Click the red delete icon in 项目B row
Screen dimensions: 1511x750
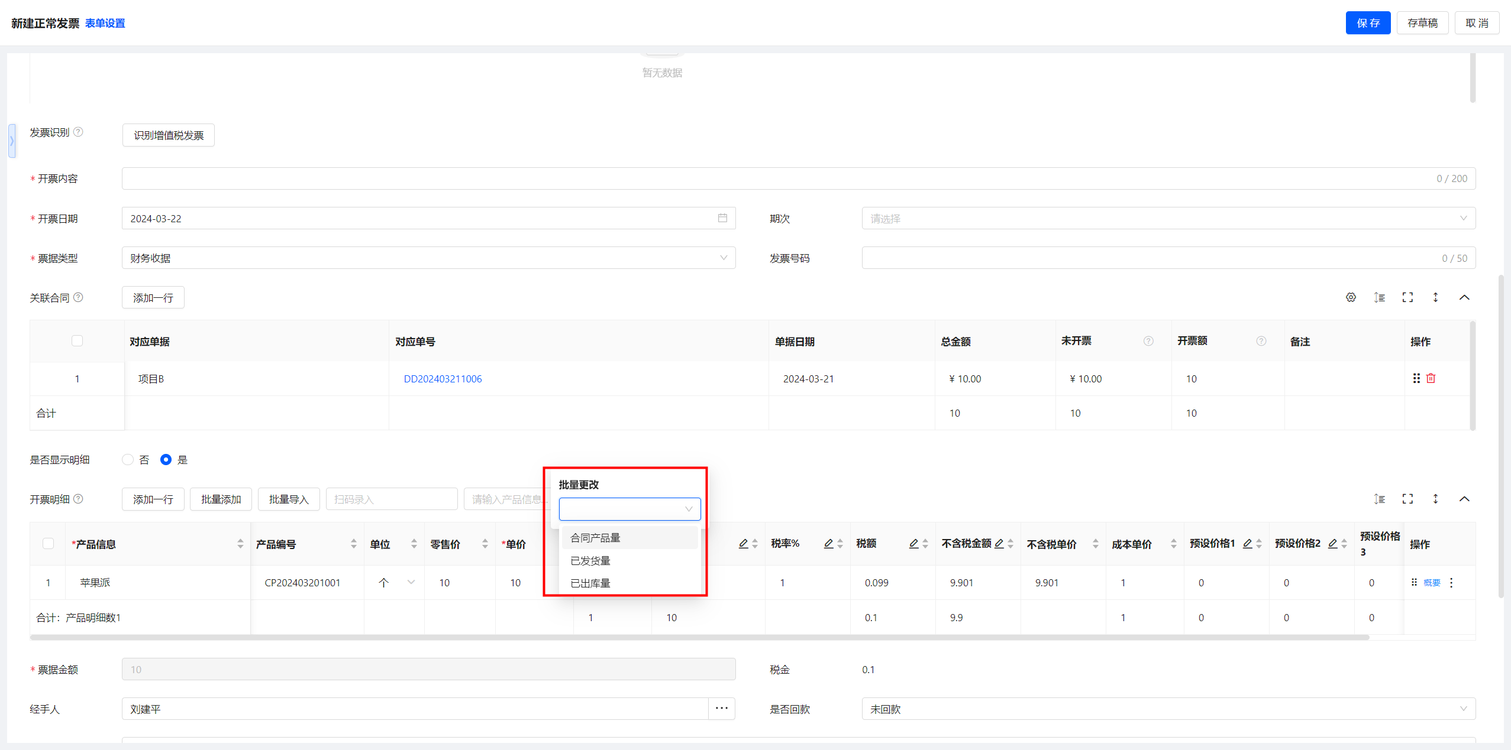coord(1431,378)
